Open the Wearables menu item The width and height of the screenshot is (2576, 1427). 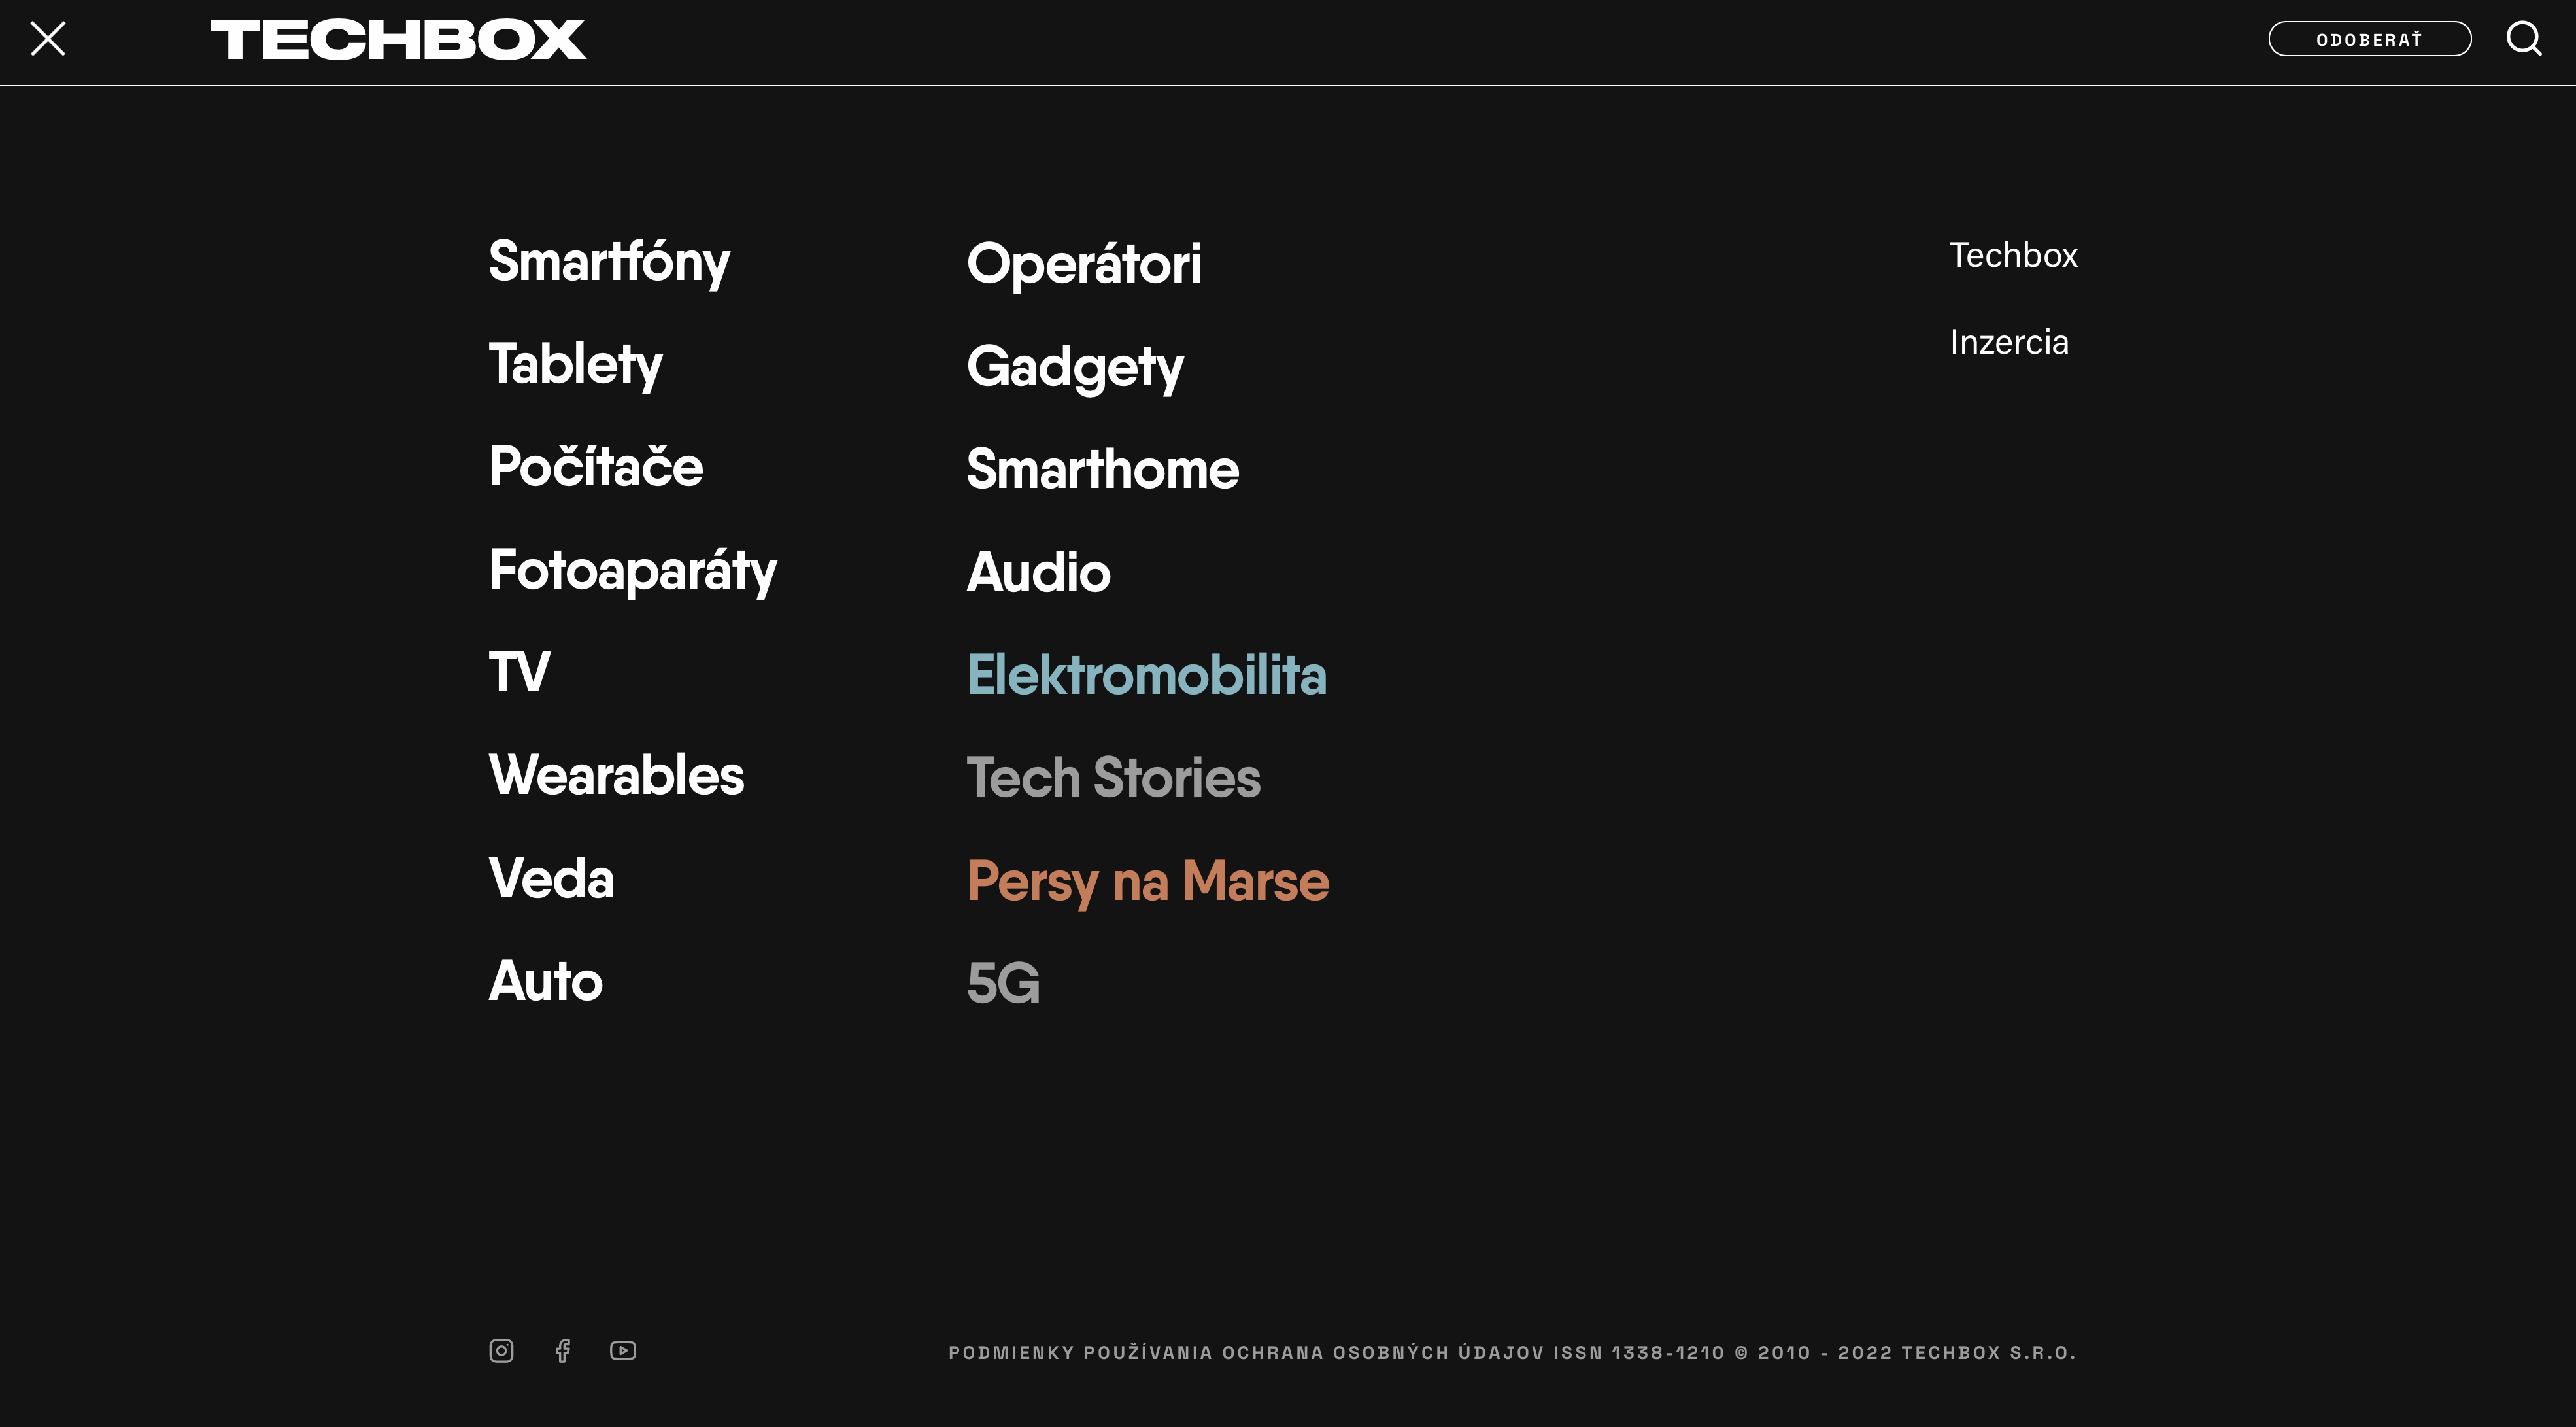pyautogui.click(x=616, y=775)
